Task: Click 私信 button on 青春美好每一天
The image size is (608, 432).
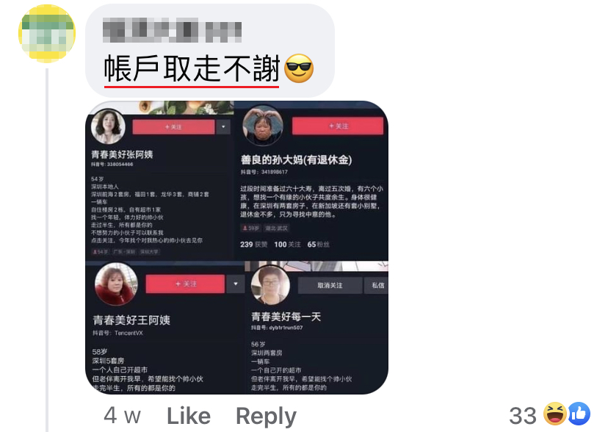Action: click(x=377, y=285)
